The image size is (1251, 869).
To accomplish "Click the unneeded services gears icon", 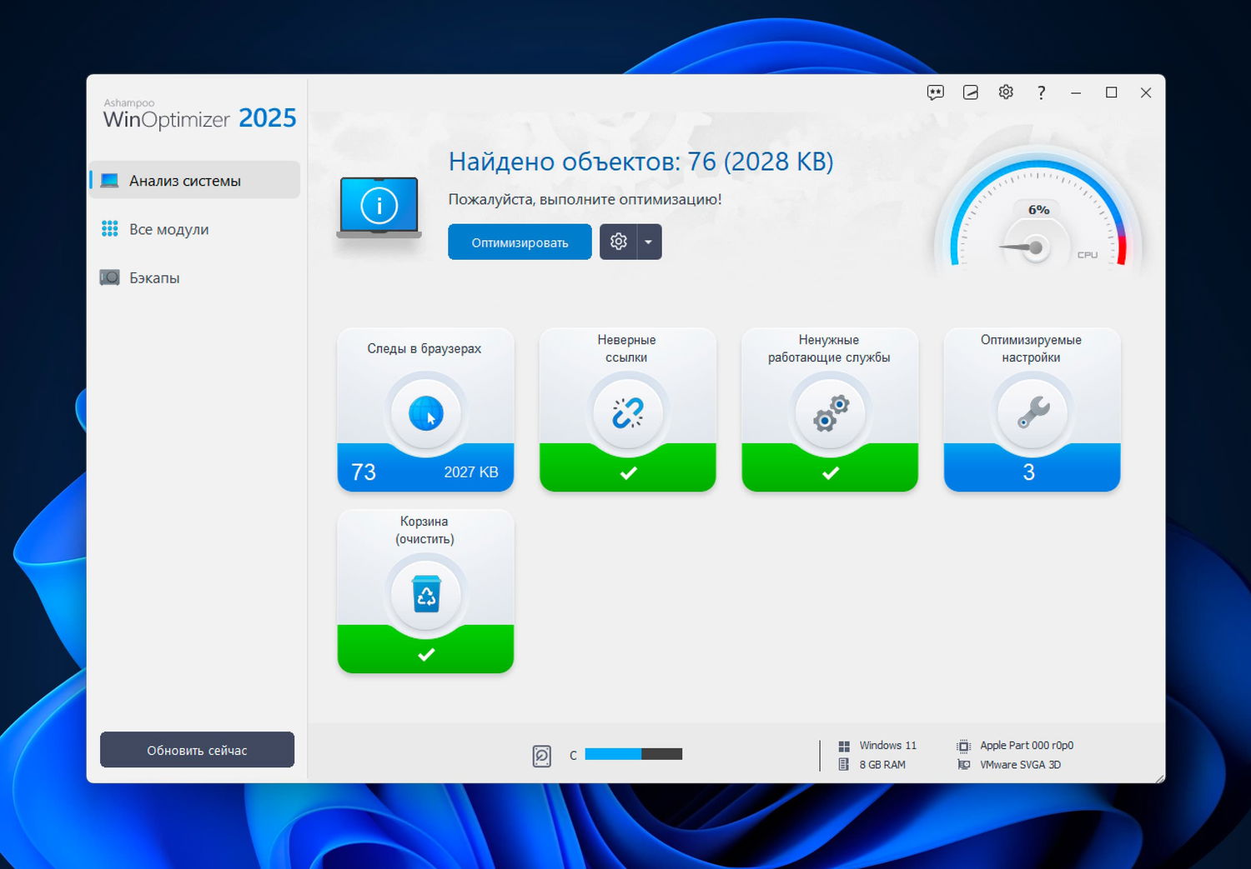I will [830, 413].
